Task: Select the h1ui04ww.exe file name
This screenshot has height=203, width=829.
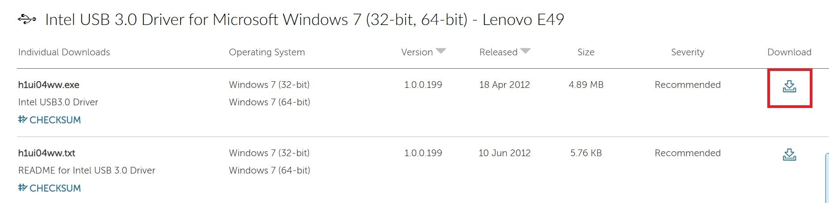Action: pos(49,85)
